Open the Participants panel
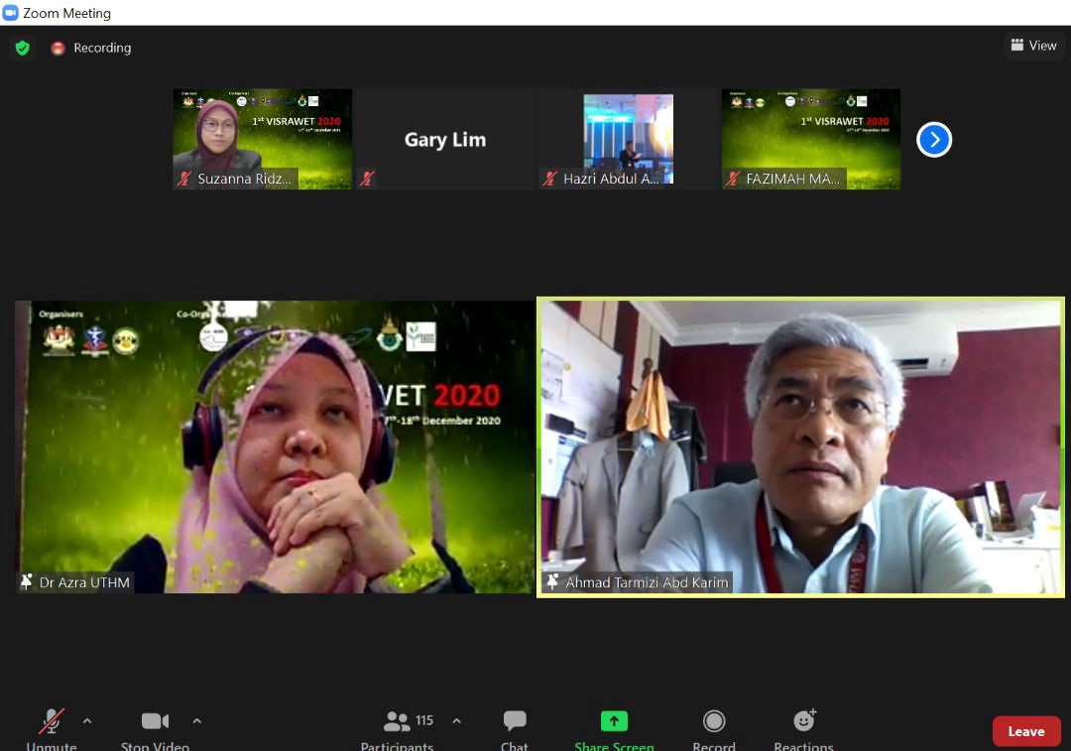Screen dimensions: 1071x751 pos(398,722)
